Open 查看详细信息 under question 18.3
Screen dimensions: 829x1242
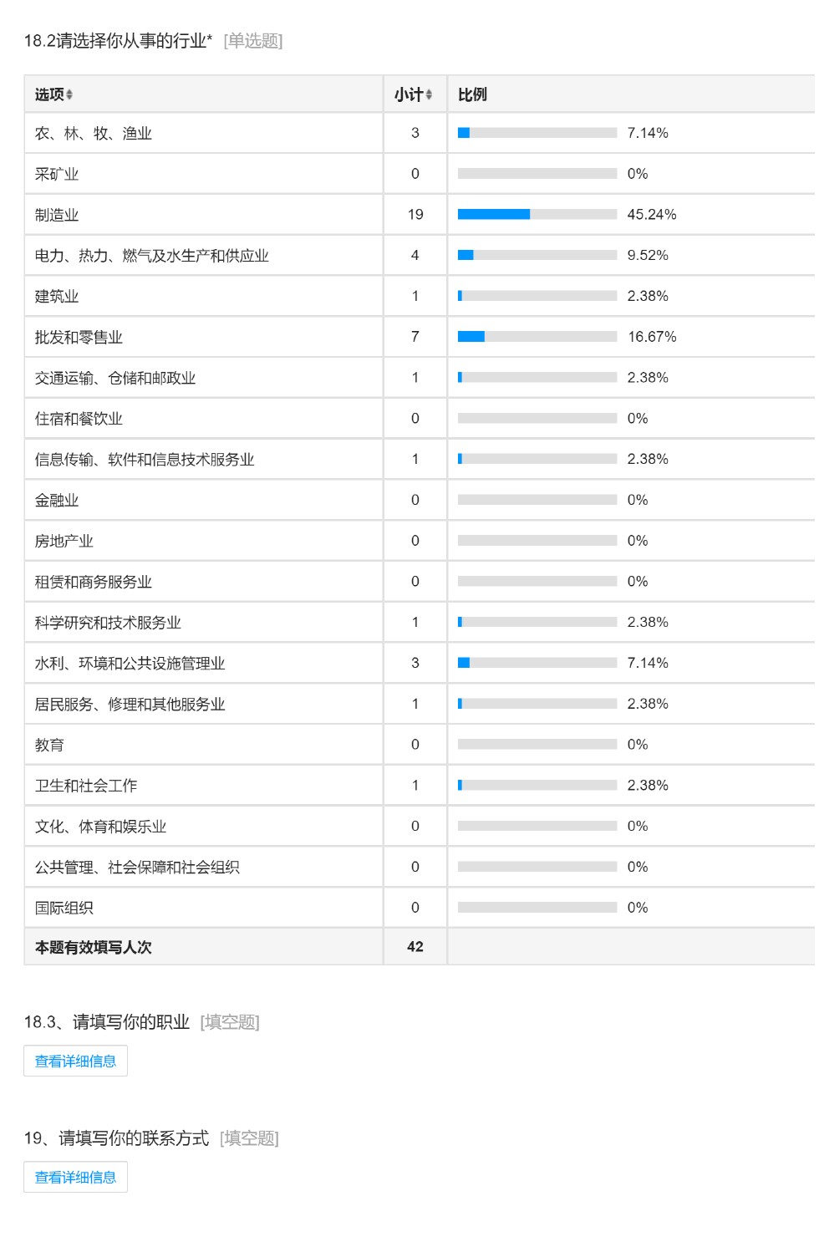point(75,1061)
